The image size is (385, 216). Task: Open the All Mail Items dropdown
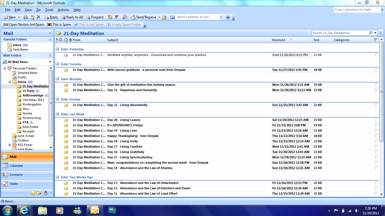pos(50,62)
